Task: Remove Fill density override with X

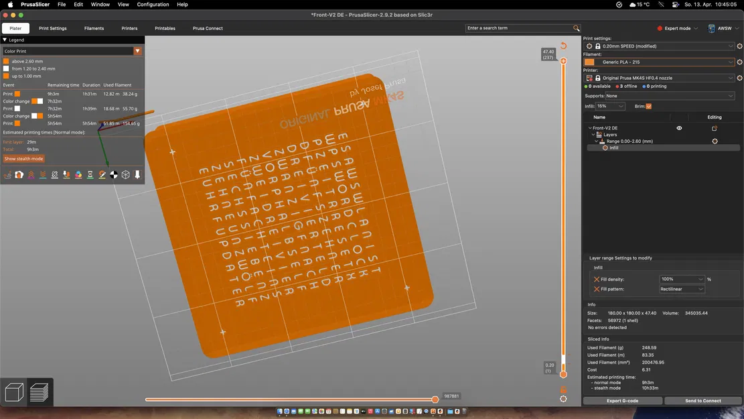Action: click(x=596, y=279)
